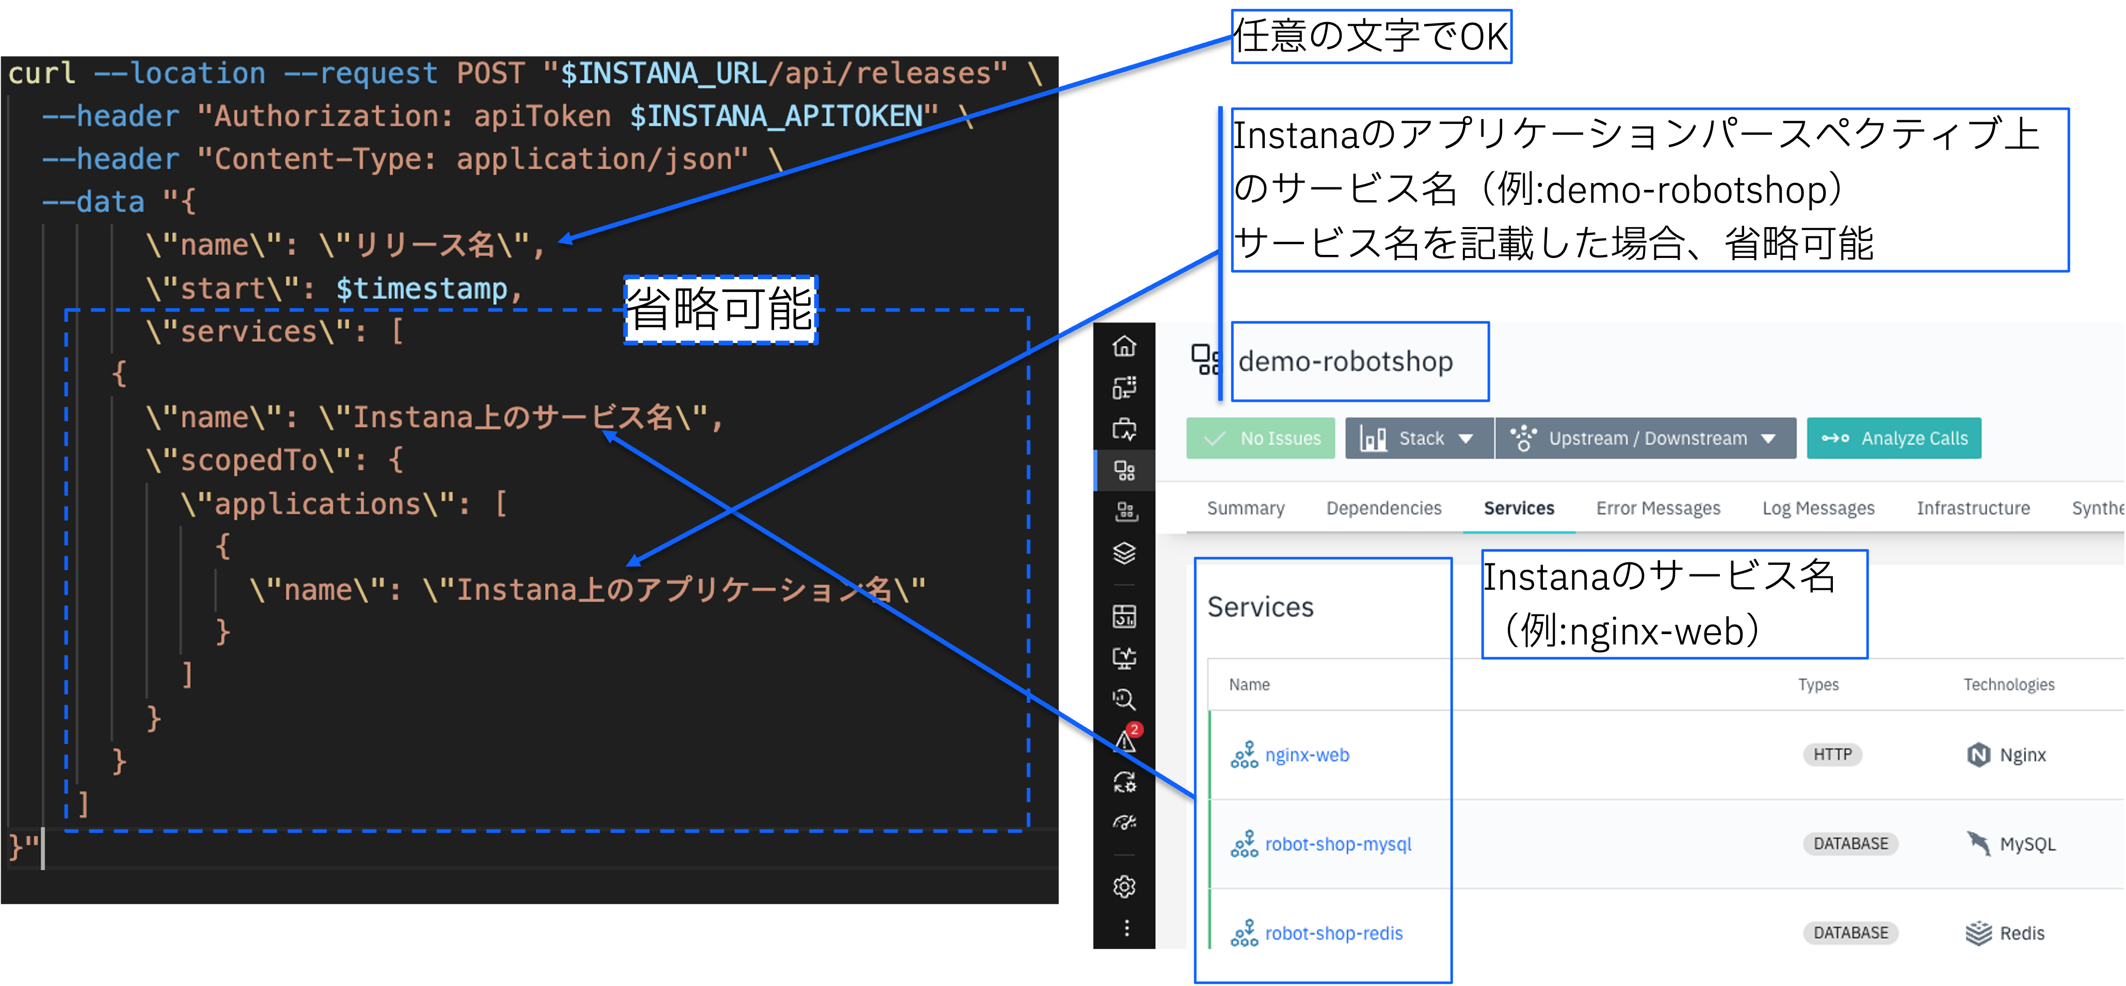
Task: Click the service icon beside robot-shop-redis
Action: 1244,933
